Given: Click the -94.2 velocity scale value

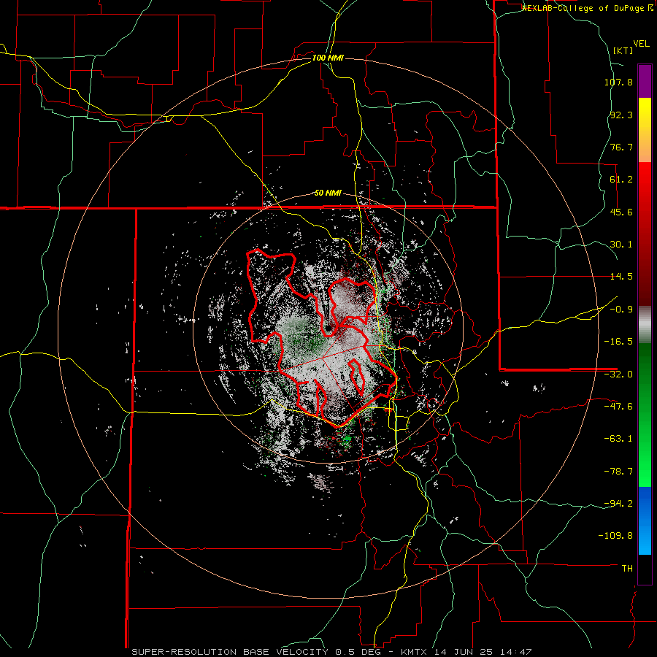Looking at the screenshot, I should tap(618, 504).
